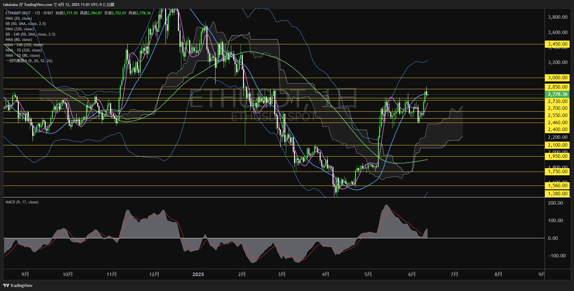Click the yellow 2,700.00 price level label
Image resolution: width=574 pixels, height=291 pixels.
558,108
